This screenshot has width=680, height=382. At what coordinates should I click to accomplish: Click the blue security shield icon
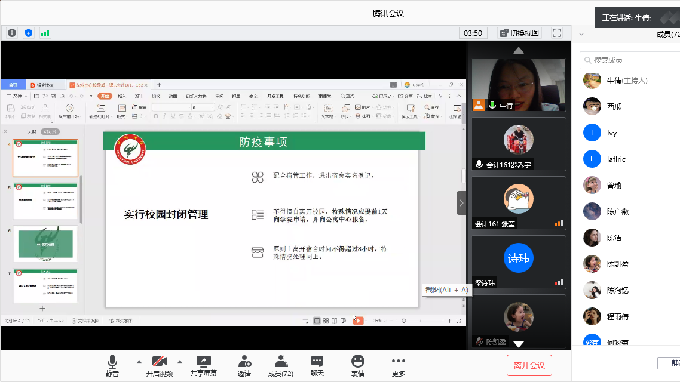click(x=29, y=33)
